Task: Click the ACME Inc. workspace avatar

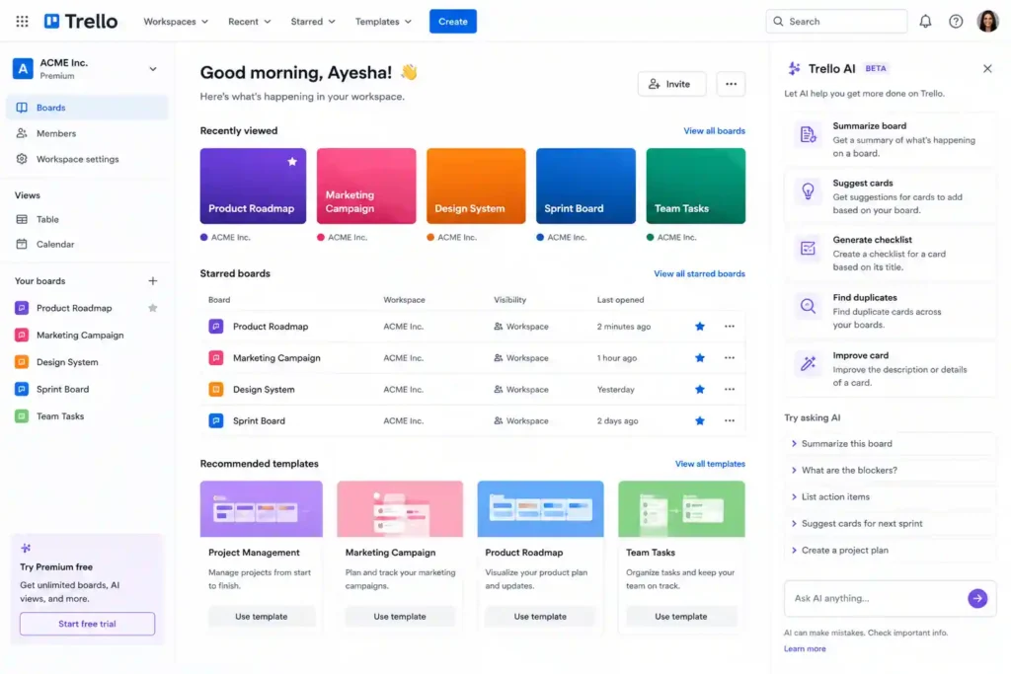Action: (x=24, y=68)
